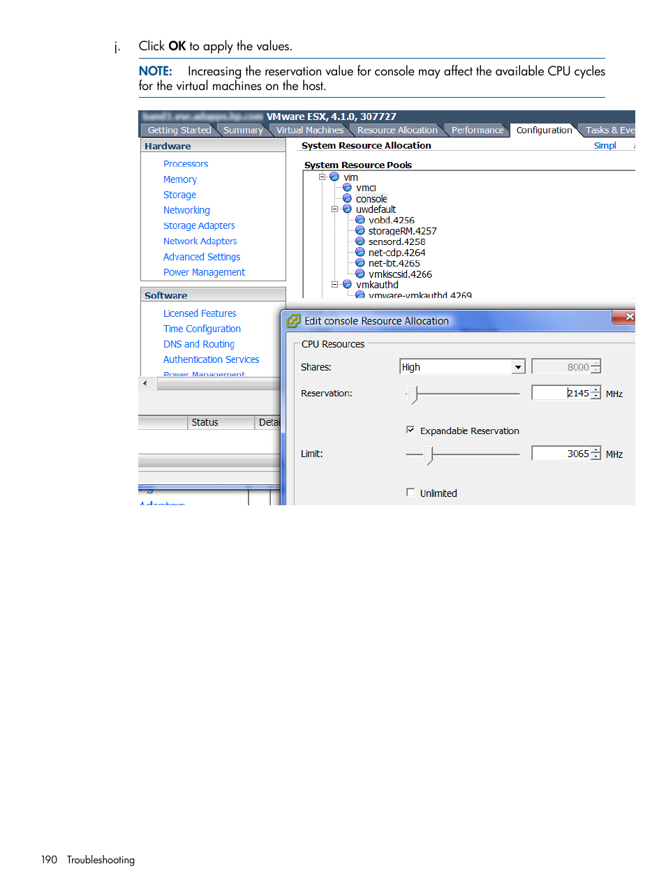Screen dimensions: 666x887
Task: Select vmware-vmkauthd.4269 tree item
Action: (x=420, y=295)
